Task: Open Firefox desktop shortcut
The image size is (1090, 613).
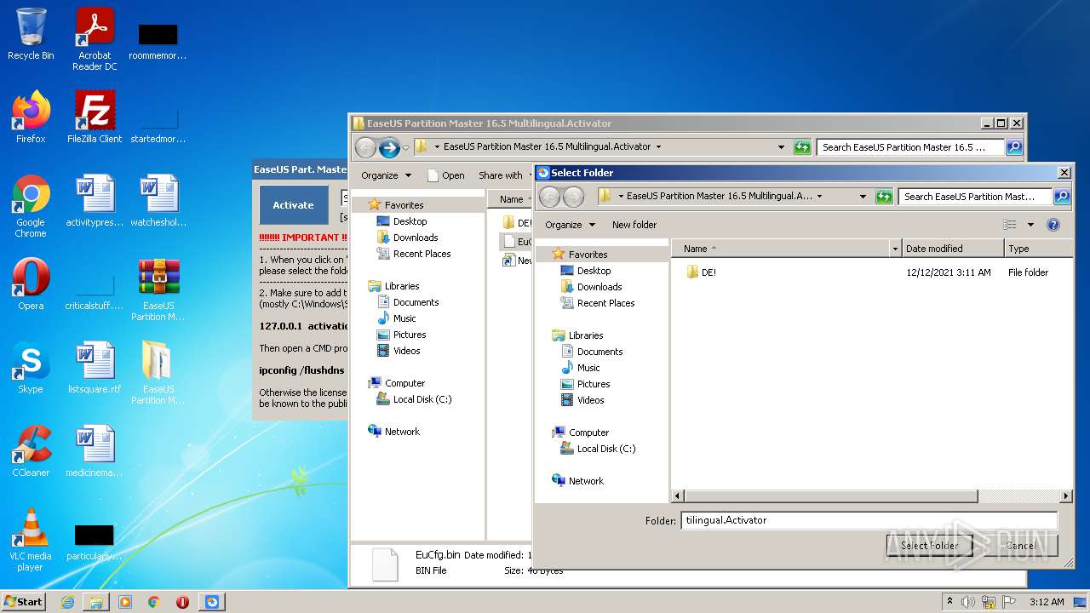Action: click(31, 117)
